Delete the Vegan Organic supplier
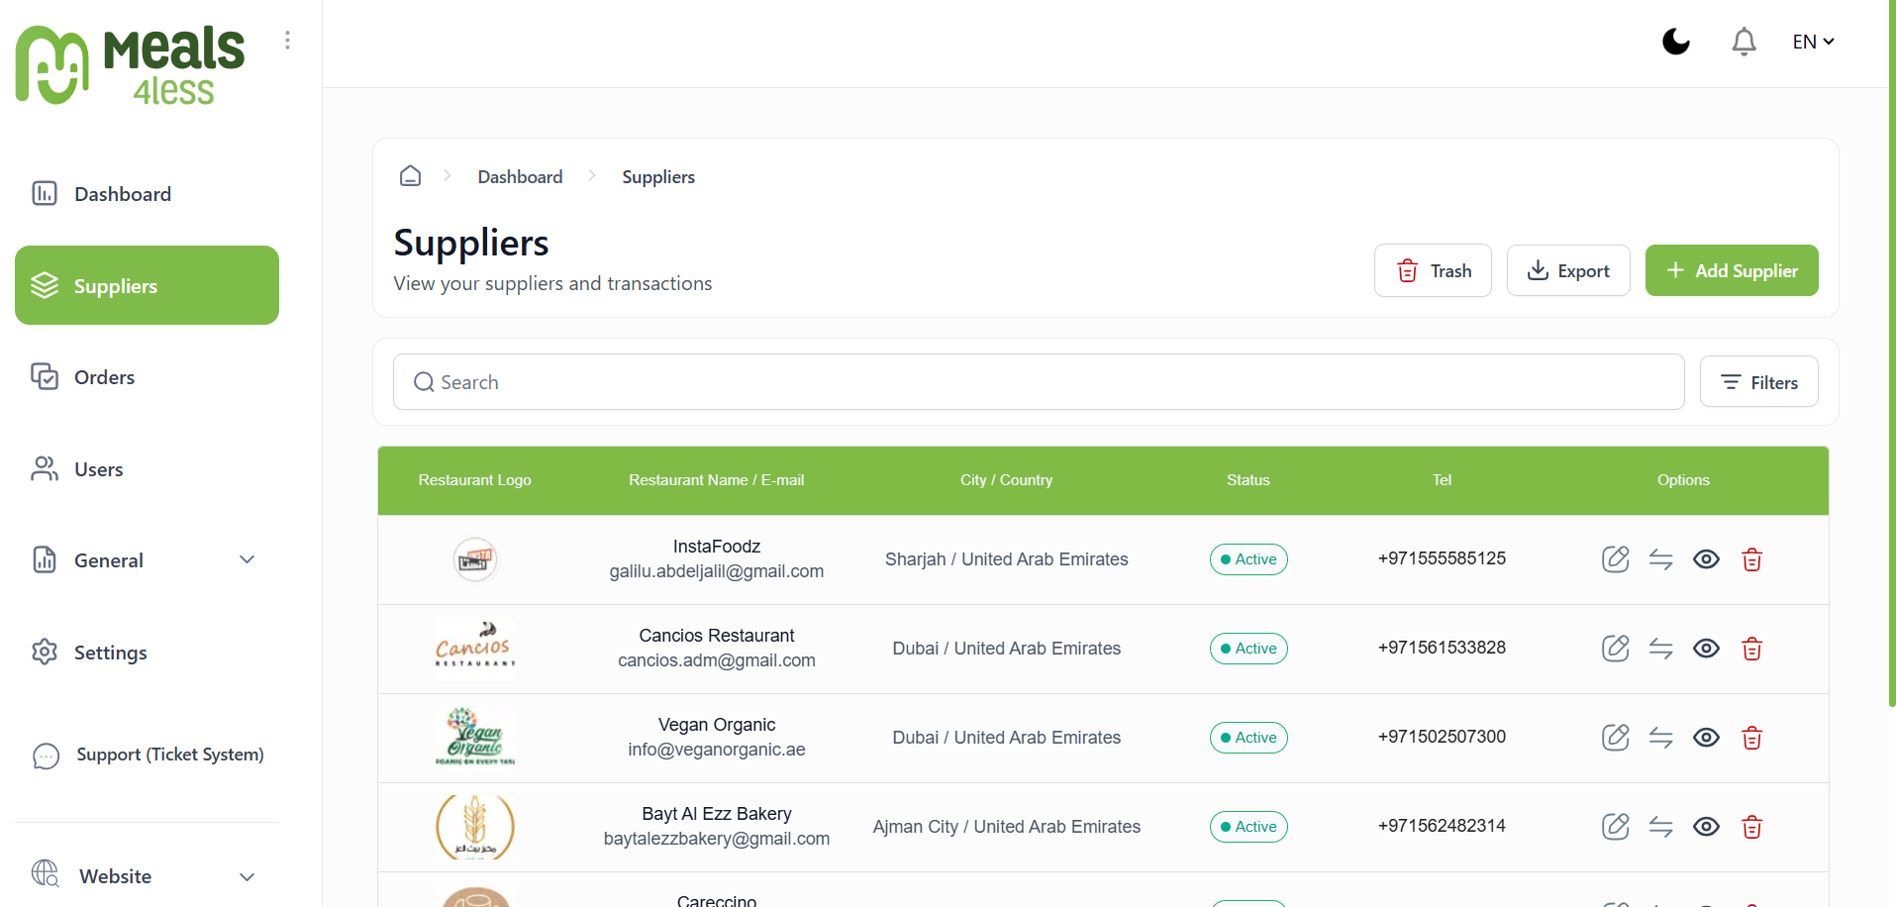Viewport: 1896px width, 907px height. click(1752, 738)
